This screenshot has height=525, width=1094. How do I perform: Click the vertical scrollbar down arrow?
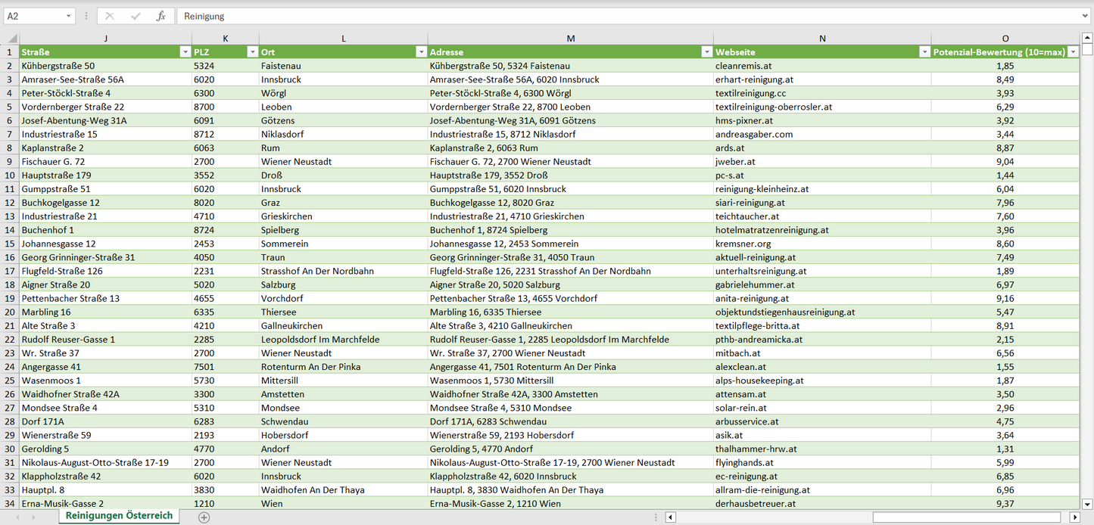(x=1087, y=503)
